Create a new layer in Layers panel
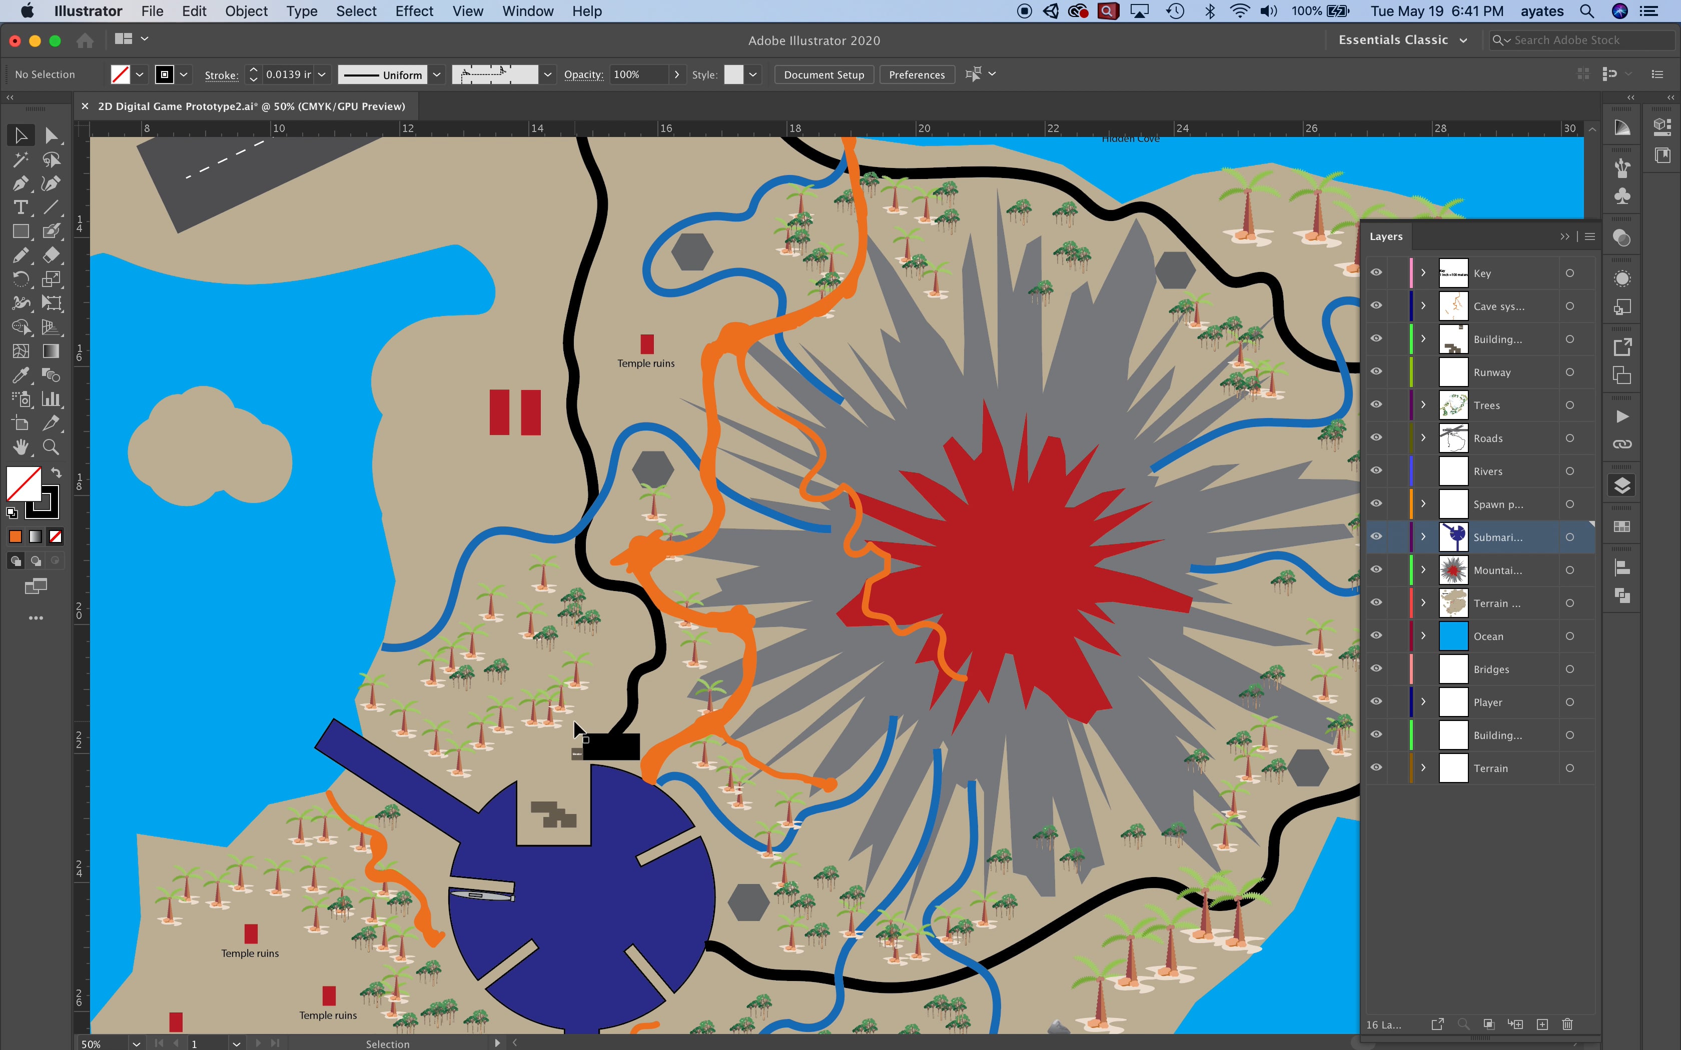This screenshot has height=1050, width=1681. point(1542,1024)
